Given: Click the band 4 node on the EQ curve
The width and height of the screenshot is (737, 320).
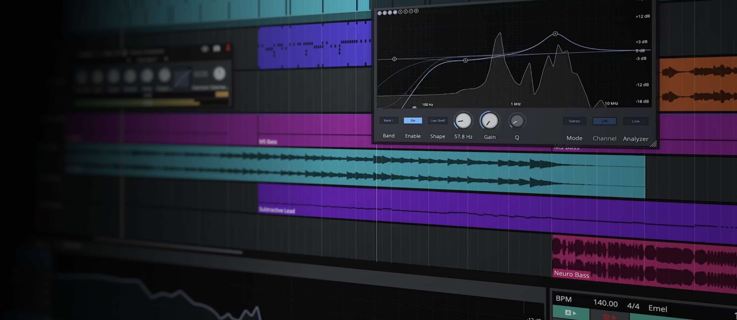Looking at the screenshot, I should tap(555, 34).
